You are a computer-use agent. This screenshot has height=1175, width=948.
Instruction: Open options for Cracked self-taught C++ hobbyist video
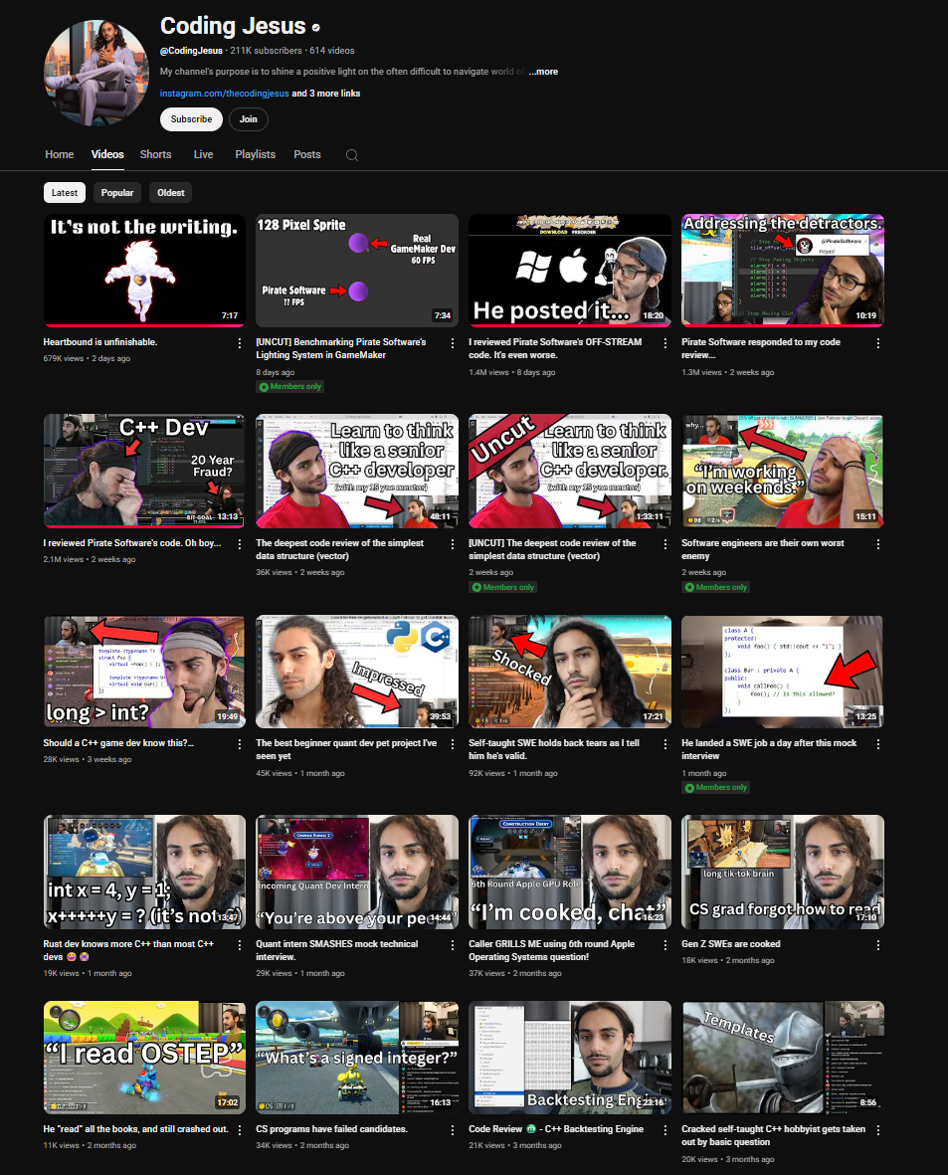tap(878, 1130)
